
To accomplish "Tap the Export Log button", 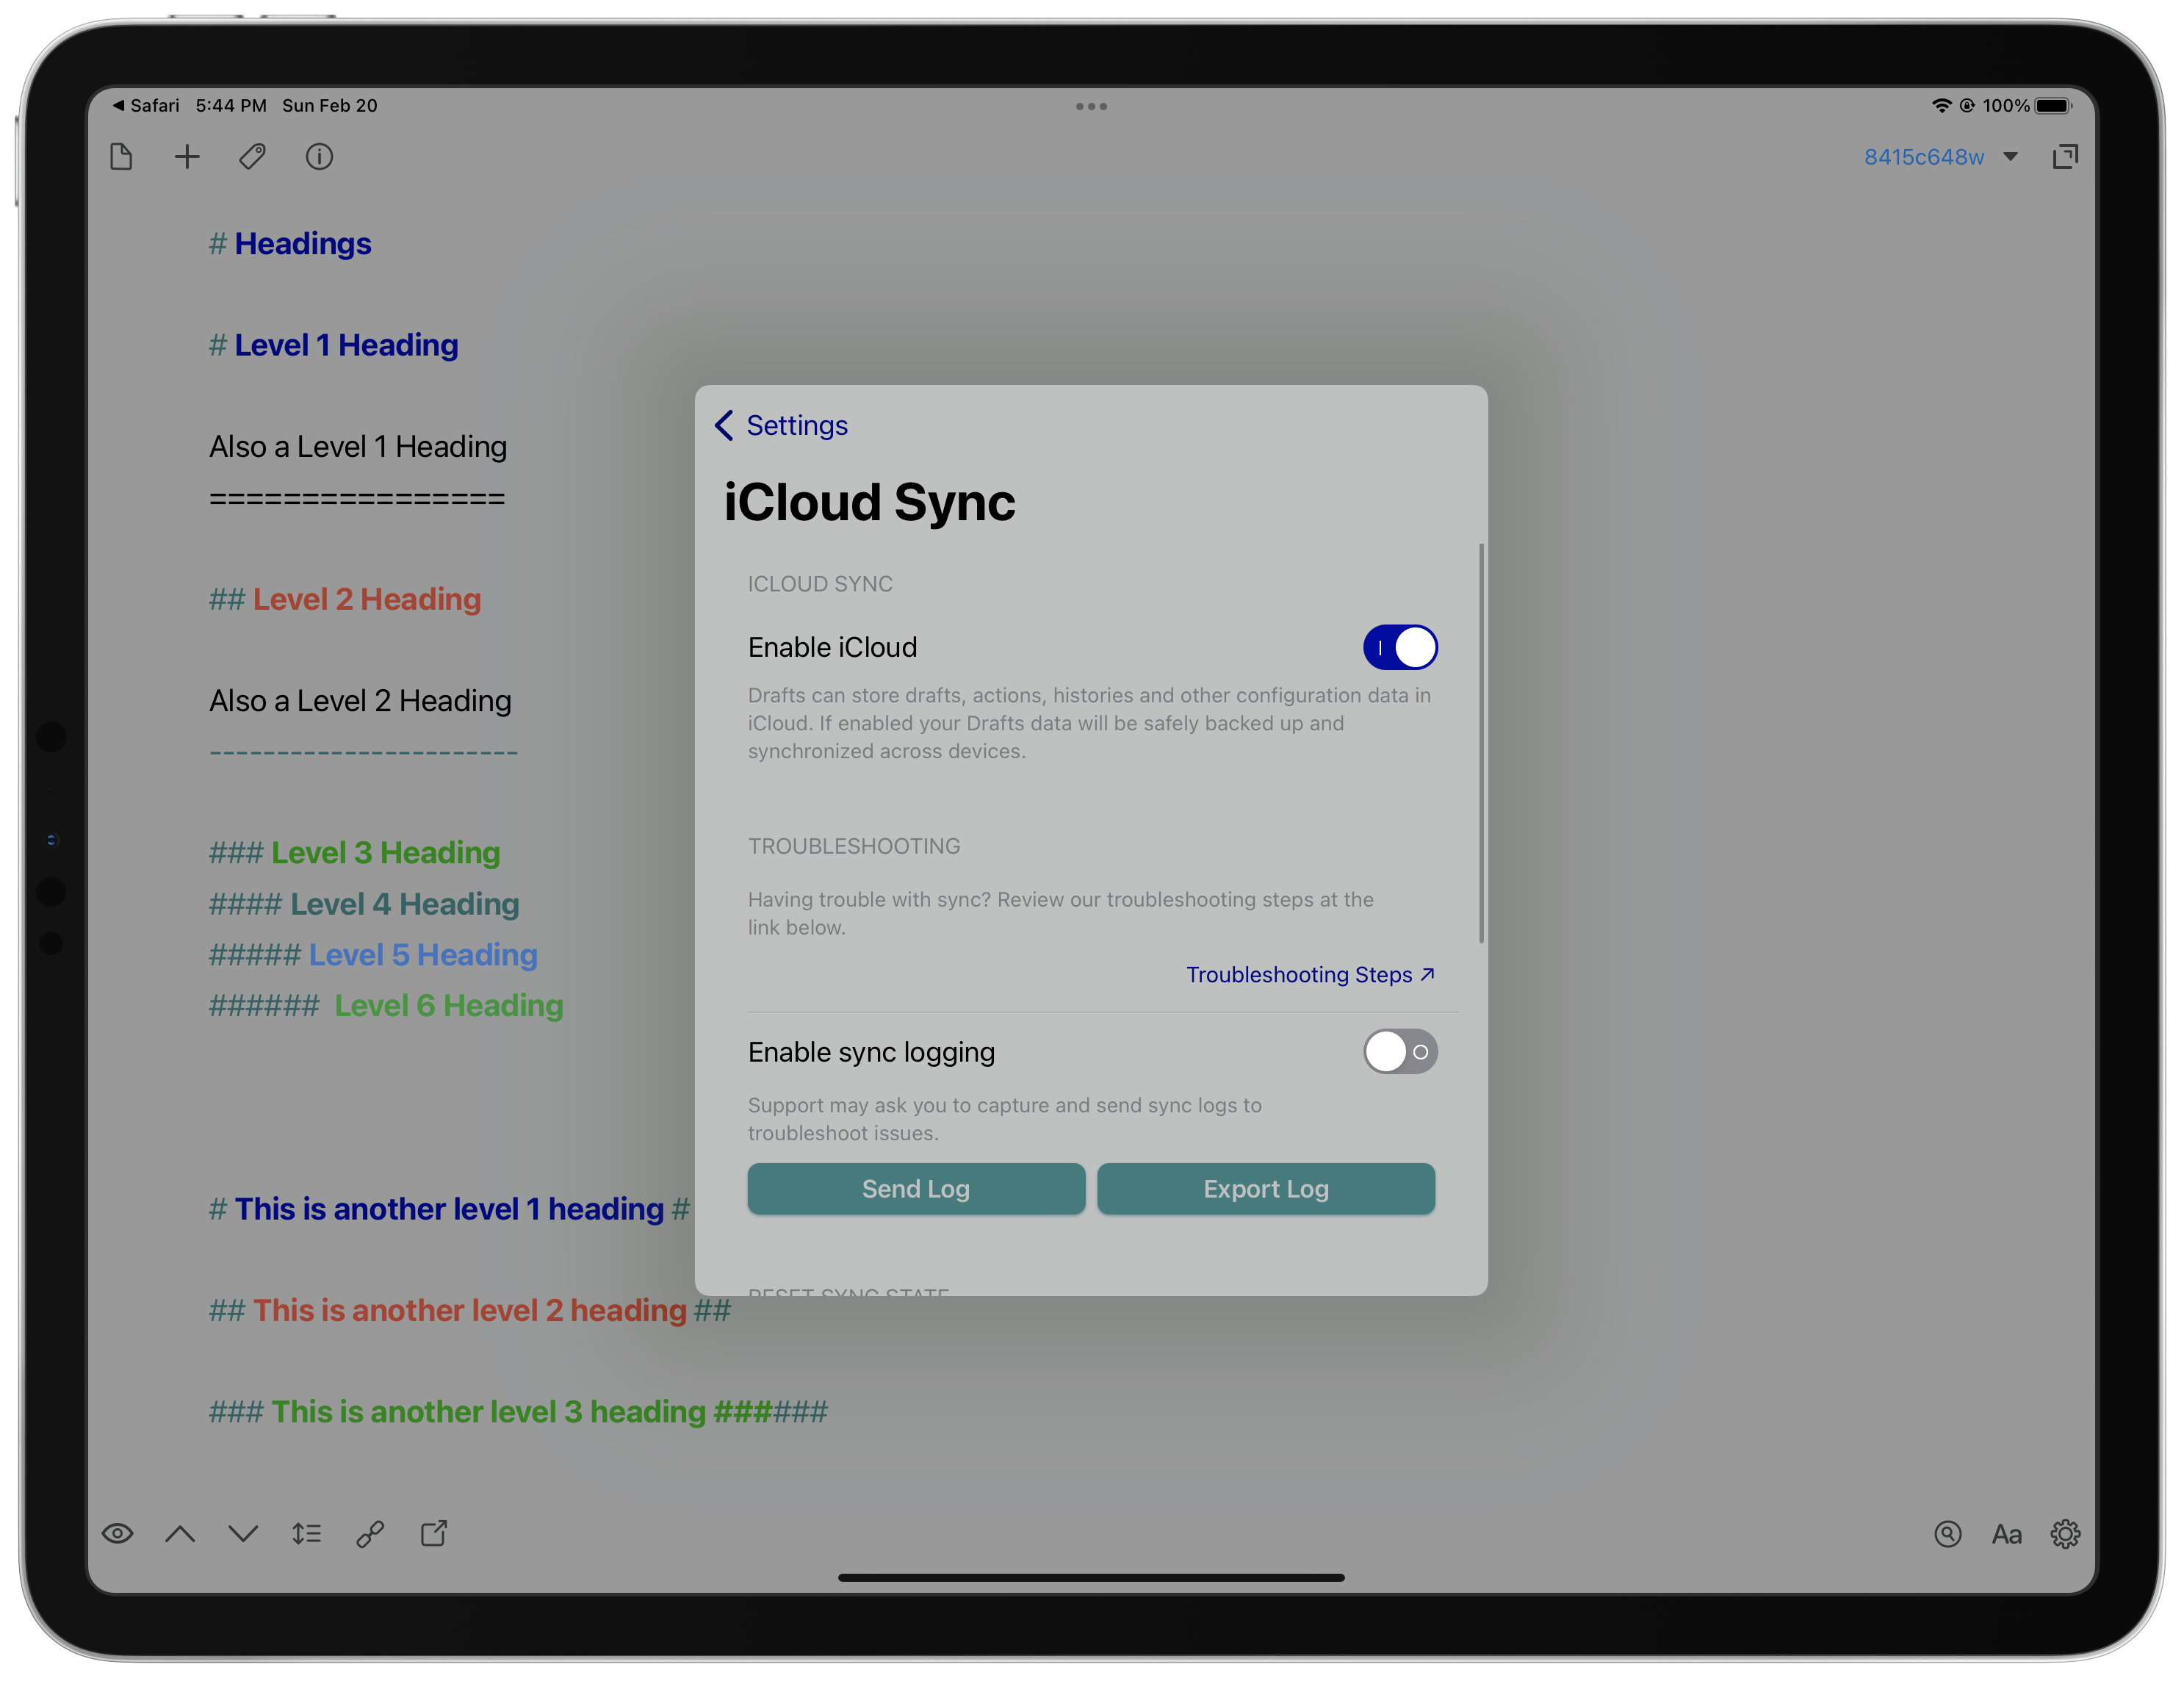I will click(x=1266, y=1189).
